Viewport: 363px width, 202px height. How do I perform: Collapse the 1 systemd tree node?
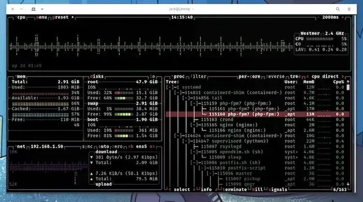tap(170, 88)
